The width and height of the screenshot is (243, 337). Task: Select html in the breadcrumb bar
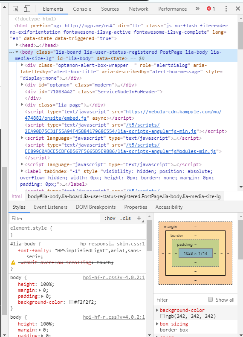pyautogui.click(x=17, y=196)
